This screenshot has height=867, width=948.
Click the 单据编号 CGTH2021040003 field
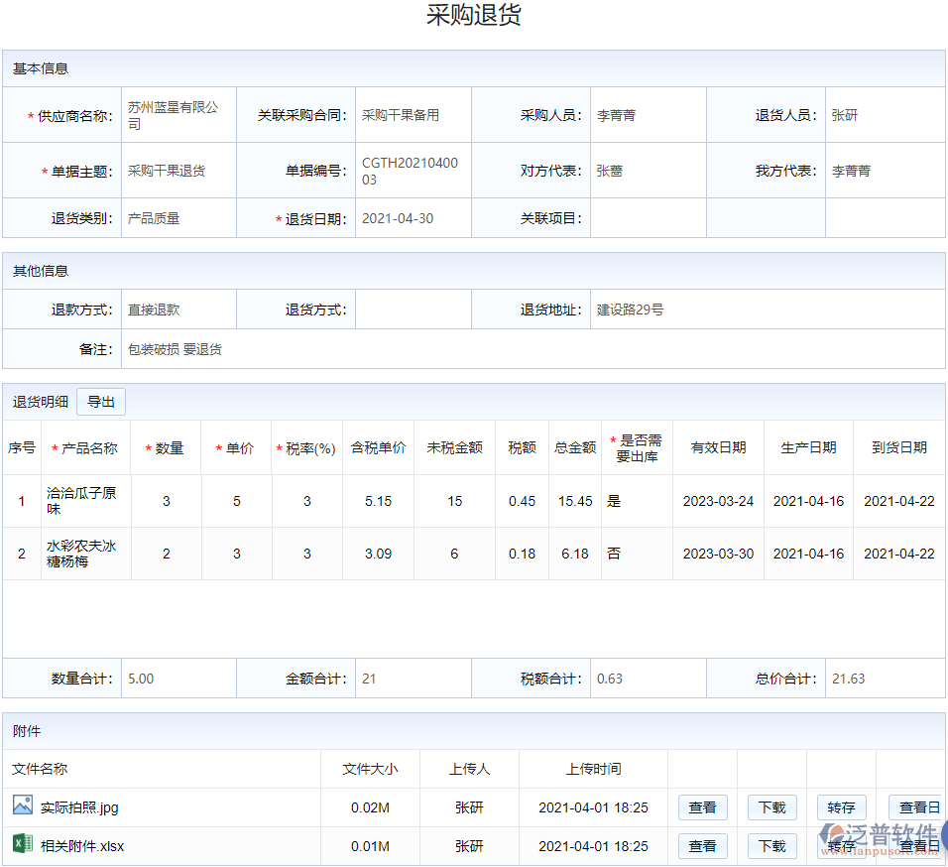[414, 170]
